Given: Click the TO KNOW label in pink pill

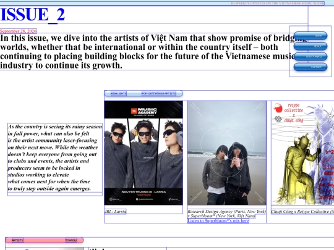Looking at the screenshot, I should coord(71,240).
